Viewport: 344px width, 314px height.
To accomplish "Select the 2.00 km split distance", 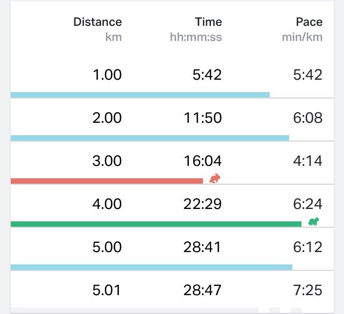I will [x=107, y=118].
